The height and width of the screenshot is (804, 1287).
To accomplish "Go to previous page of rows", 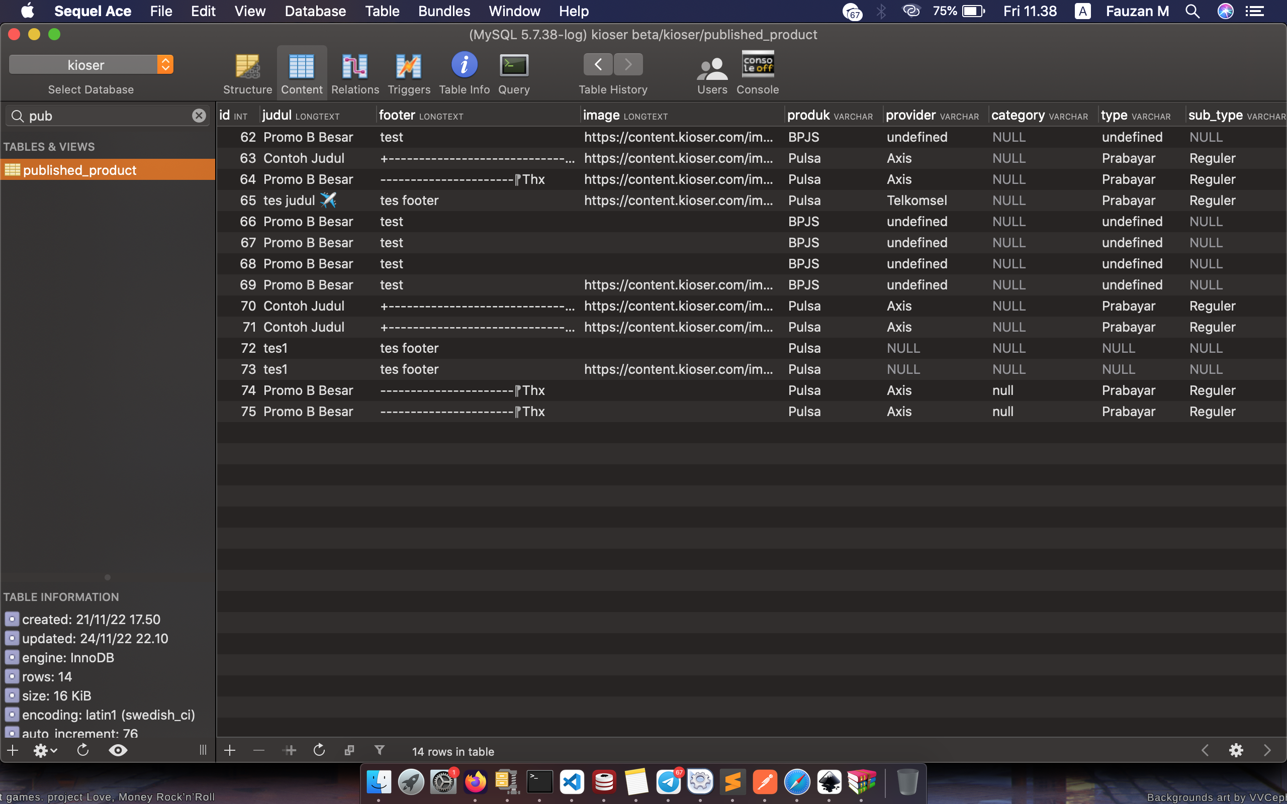I will pos(1205,750).
